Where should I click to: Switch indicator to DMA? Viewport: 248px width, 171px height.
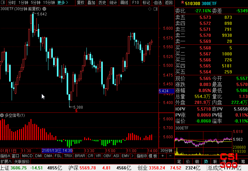(x=48, y=156)
